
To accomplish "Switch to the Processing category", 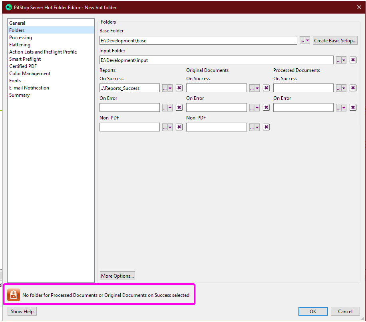I will pyautogui.click(x=51, y=37).
